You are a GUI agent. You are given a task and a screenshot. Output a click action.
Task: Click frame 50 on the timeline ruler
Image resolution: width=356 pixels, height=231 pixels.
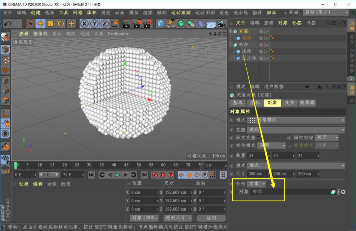138,165
